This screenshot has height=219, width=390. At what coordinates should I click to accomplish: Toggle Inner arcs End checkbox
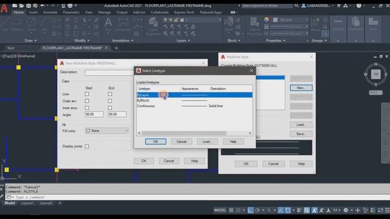[110, 108]
